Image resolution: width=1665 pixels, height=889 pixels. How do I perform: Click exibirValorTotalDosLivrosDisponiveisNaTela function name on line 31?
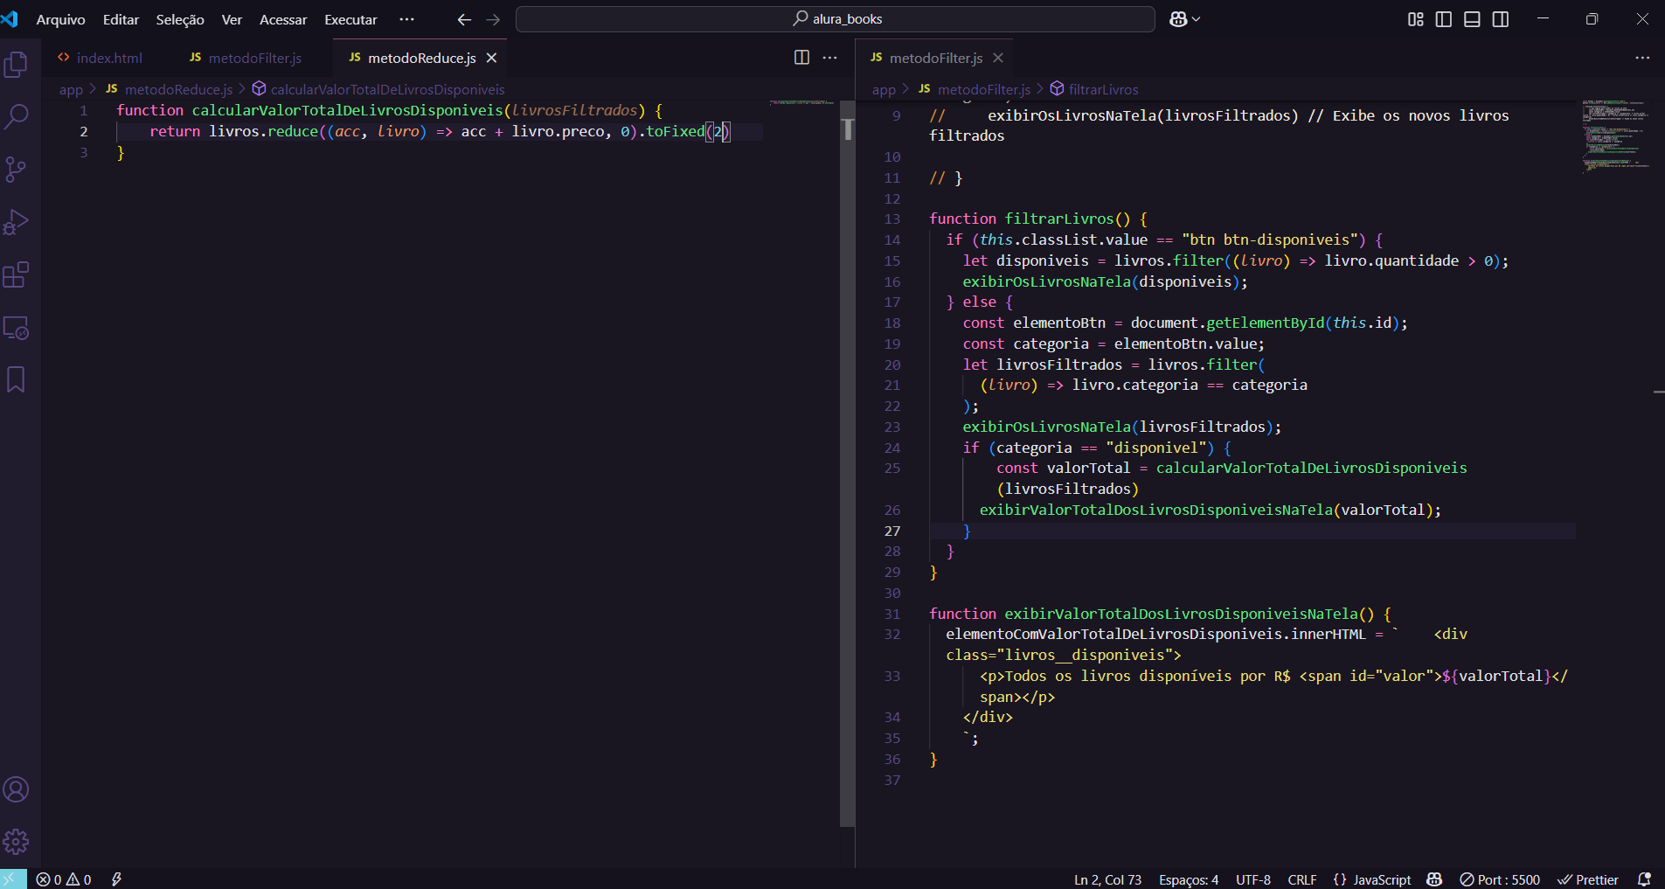1180,614
